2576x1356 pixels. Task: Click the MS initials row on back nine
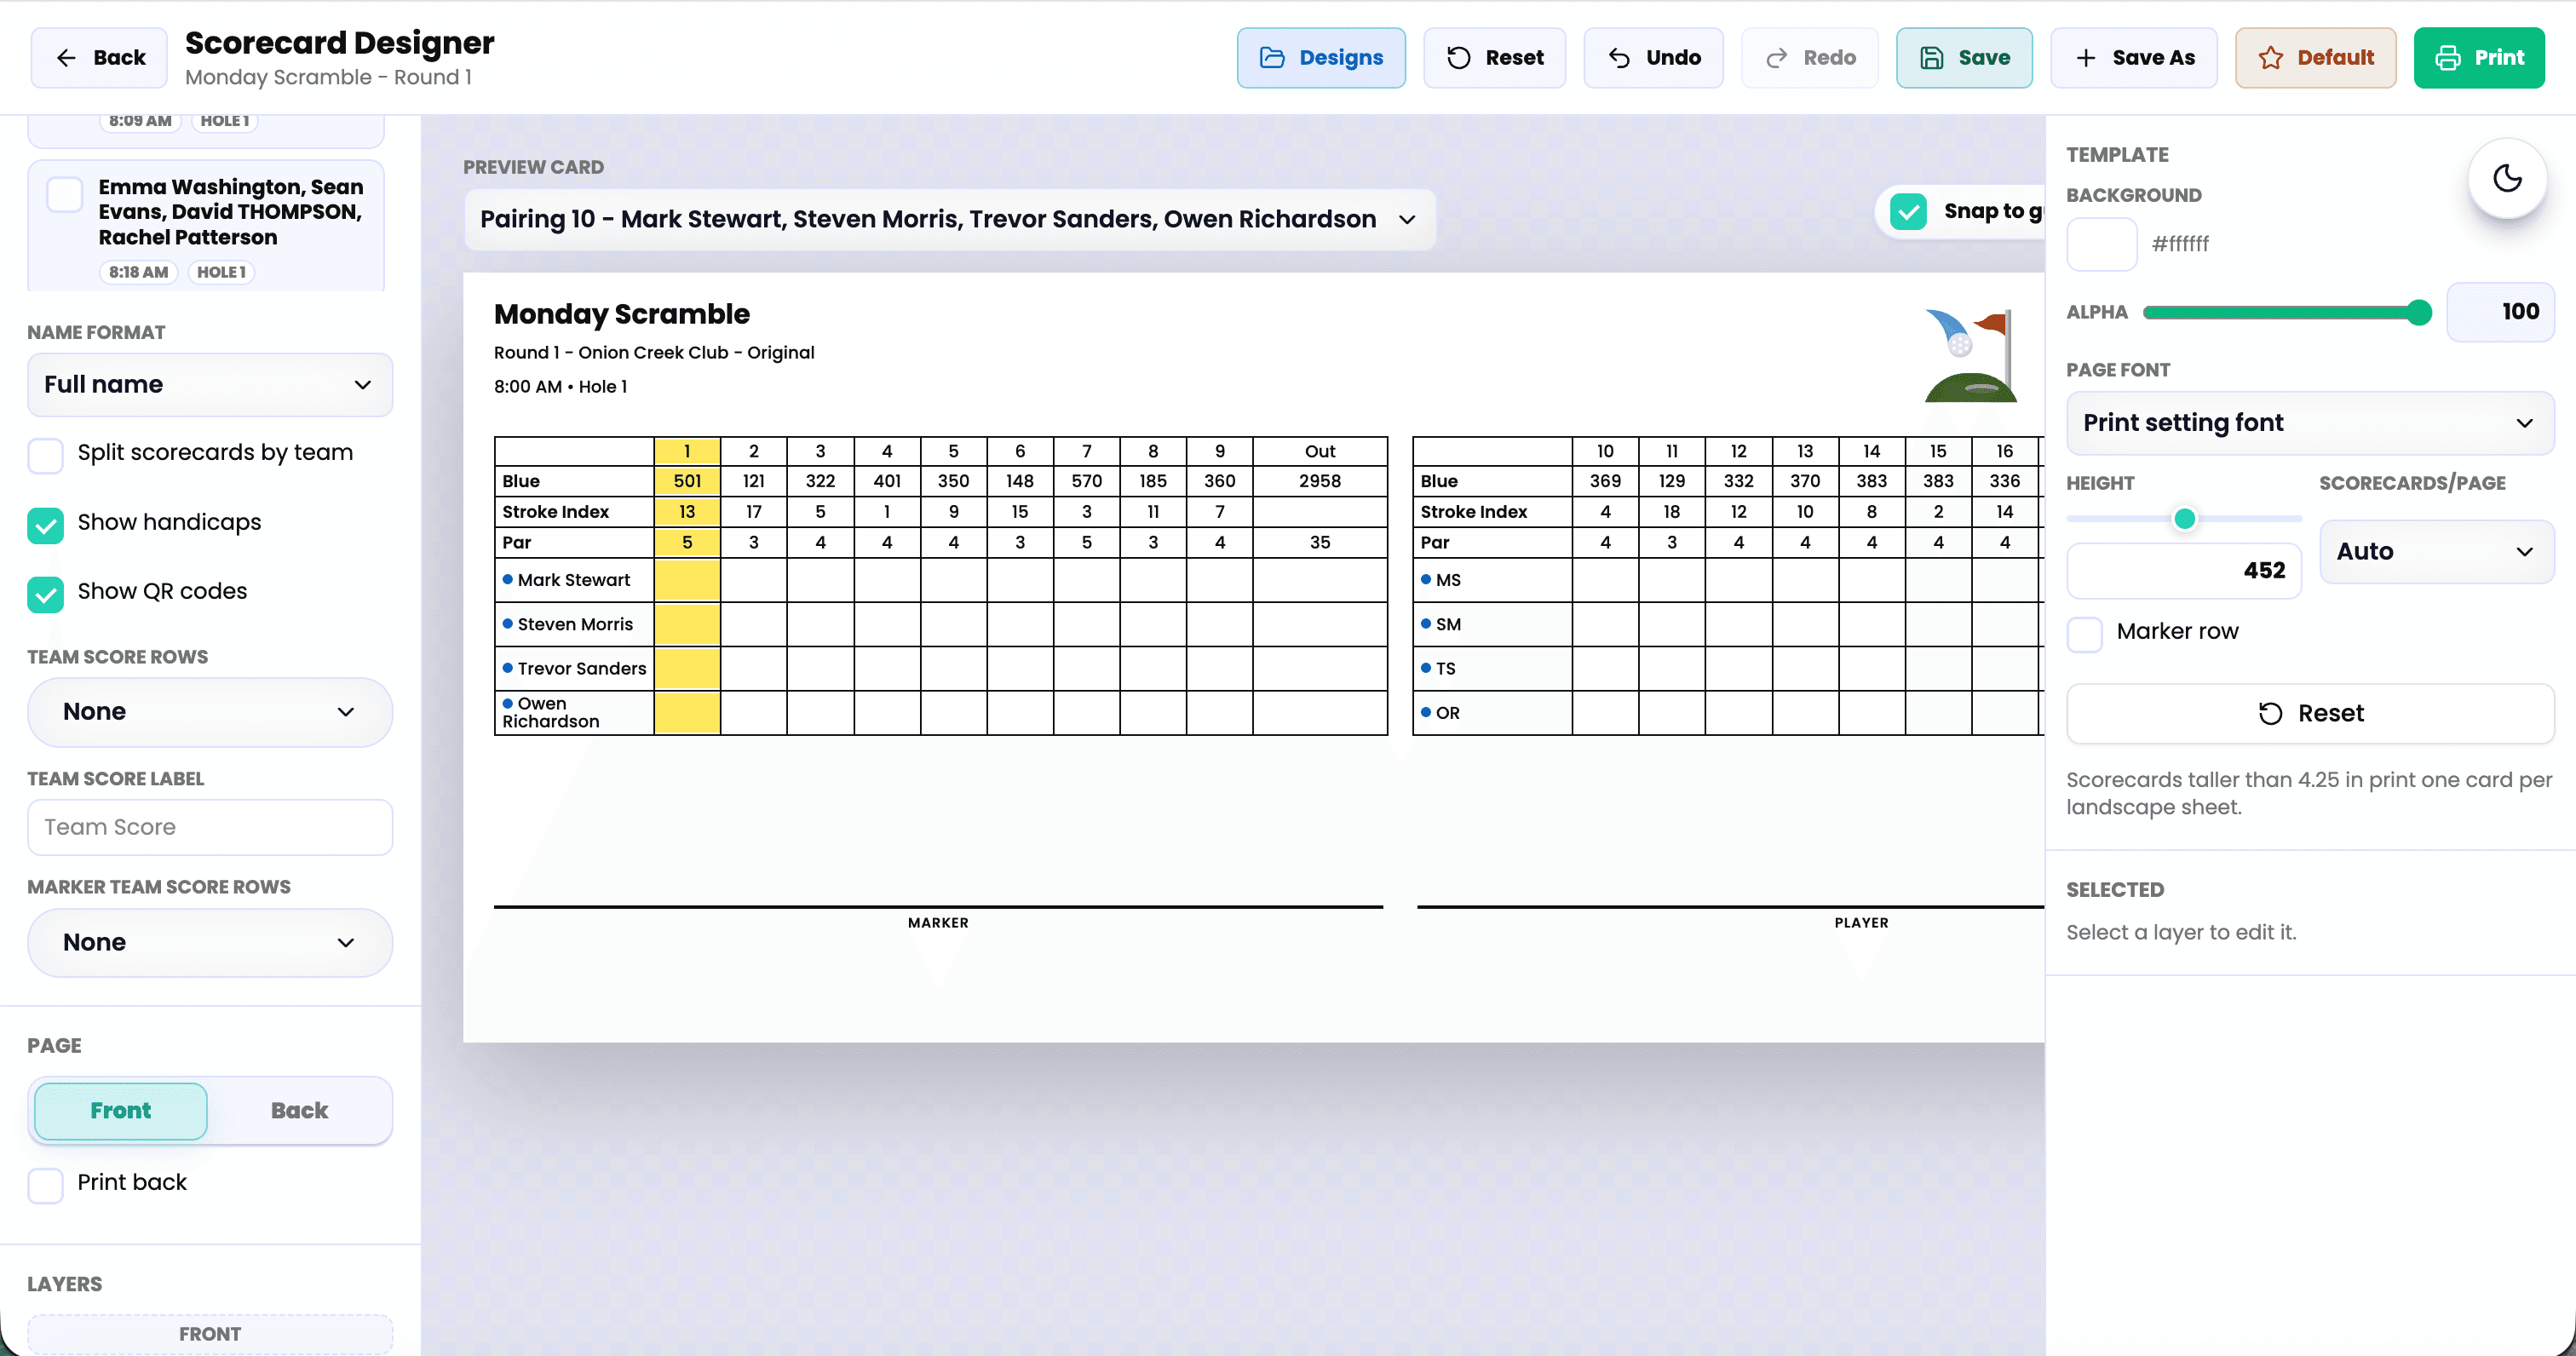[1727, 580]
